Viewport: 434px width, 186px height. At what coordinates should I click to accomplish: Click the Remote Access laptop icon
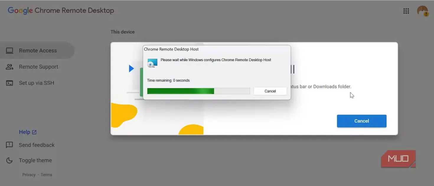pyautogui.click(x=10, y=51)
